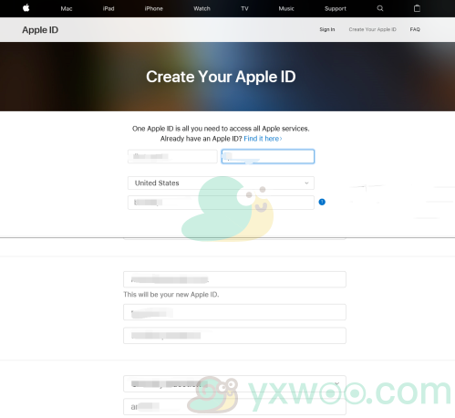The height and width of the screenshot is (418, 455).
Task: Open the Music menu item
Action: tap(286, 8)
